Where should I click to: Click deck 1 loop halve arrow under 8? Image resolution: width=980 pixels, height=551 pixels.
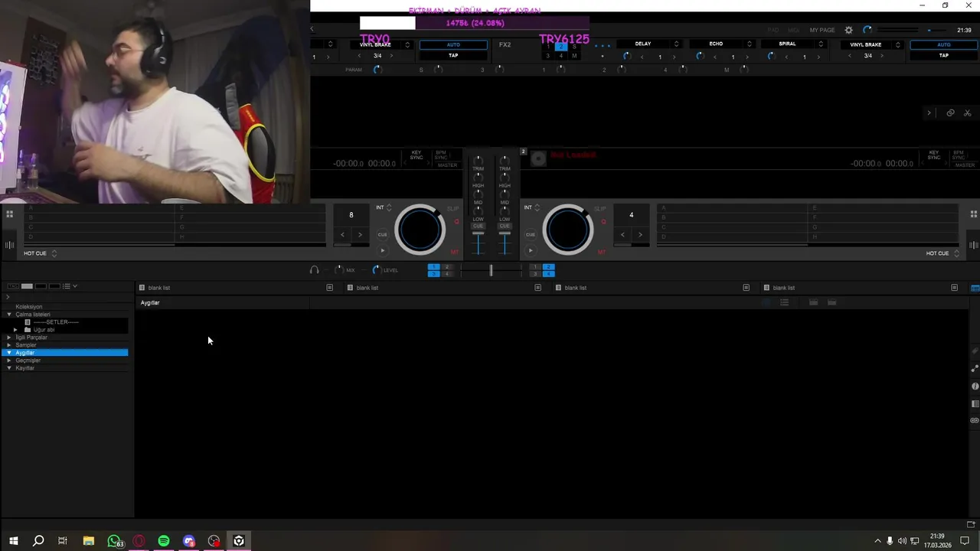(342, 235)
